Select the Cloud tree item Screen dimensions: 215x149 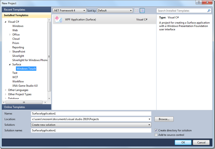coord(16,39)
